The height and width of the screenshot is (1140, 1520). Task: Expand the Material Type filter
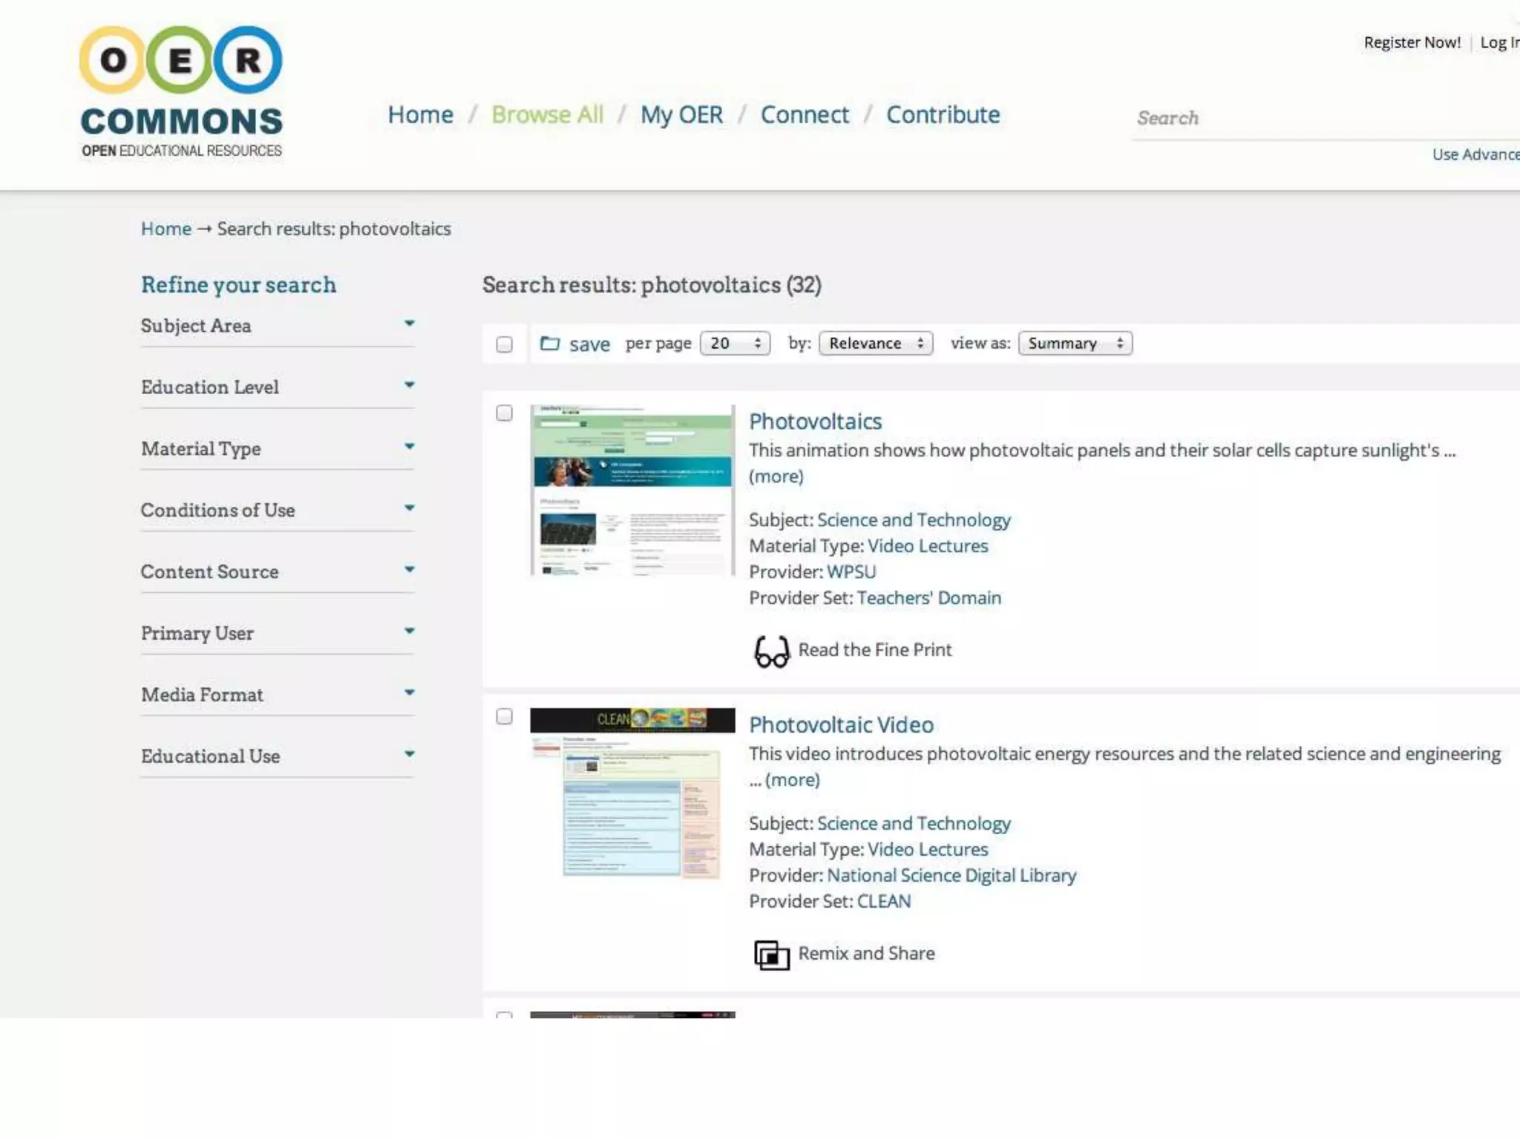[409, 447]
